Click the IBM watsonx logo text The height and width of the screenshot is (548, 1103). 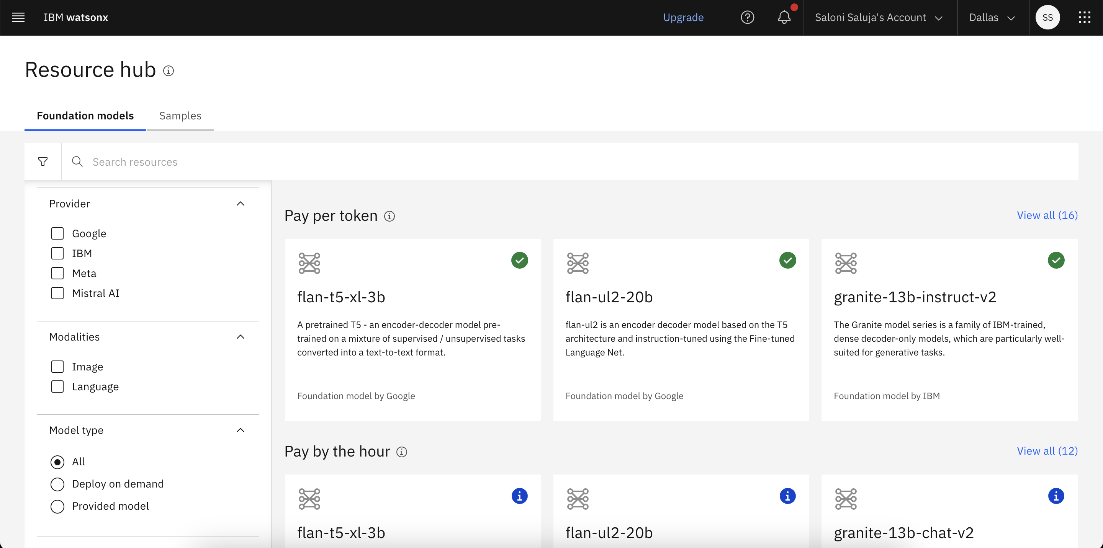pos(76,18)
